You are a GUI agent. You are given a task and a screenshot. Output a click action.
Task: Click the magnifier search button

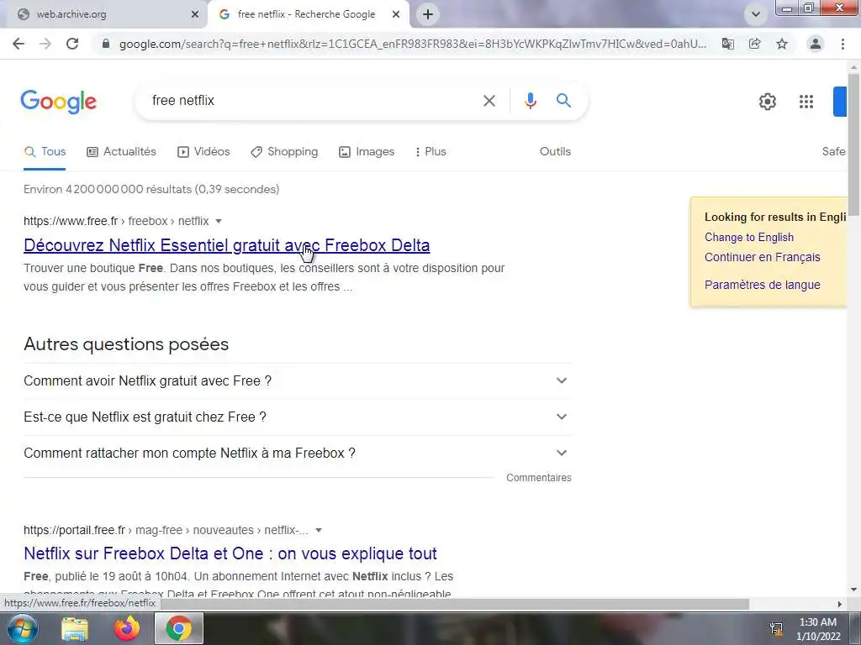pyautogui.click(x=563, y=101)
